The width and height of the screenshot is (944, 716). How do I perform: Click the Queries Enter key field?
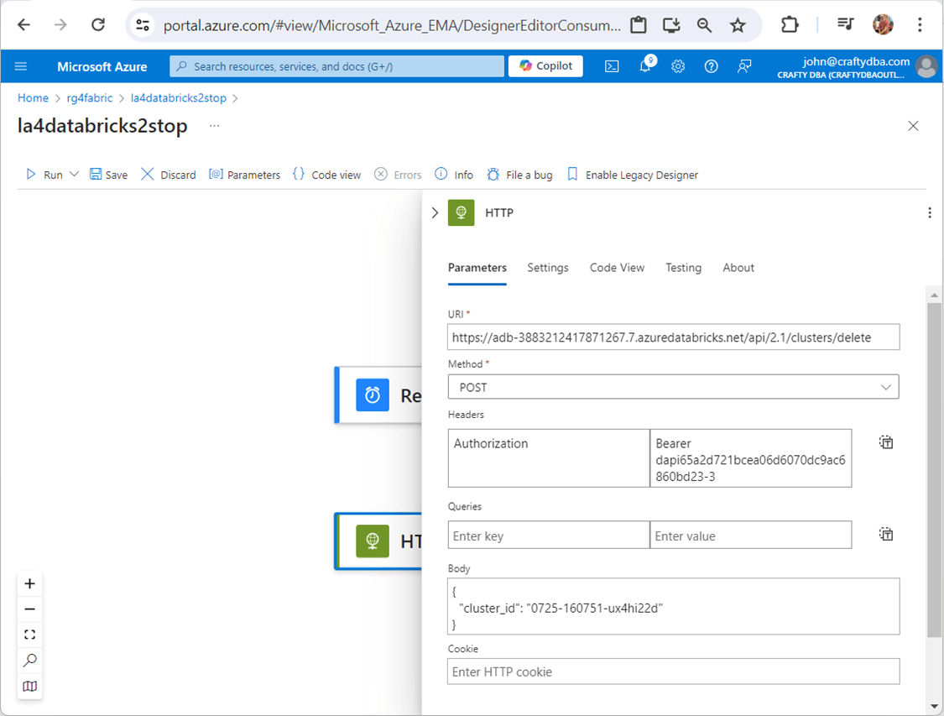549,536
